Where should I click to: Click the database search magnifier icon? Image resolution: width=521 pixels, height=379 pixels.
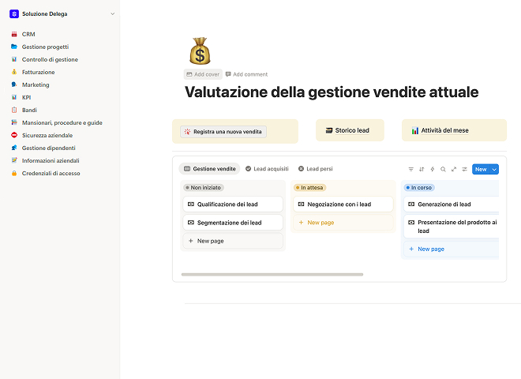point(443,169)
